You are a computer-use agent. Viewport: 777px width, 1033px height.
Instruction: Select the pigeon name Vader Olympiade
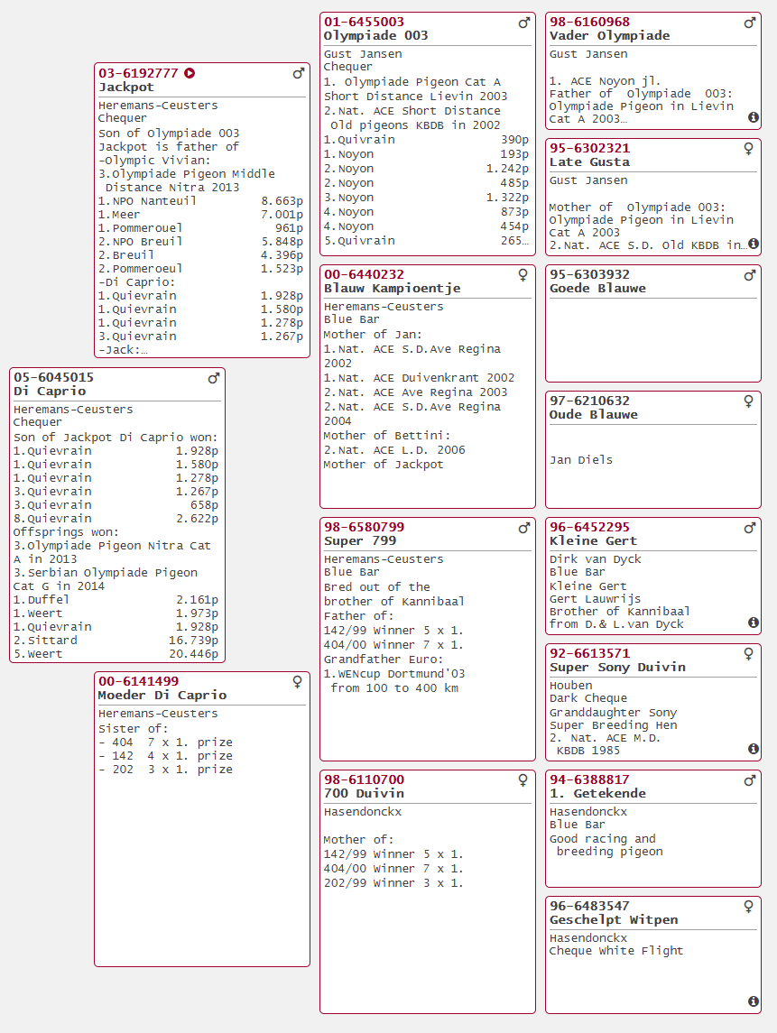tap(610, 35)
